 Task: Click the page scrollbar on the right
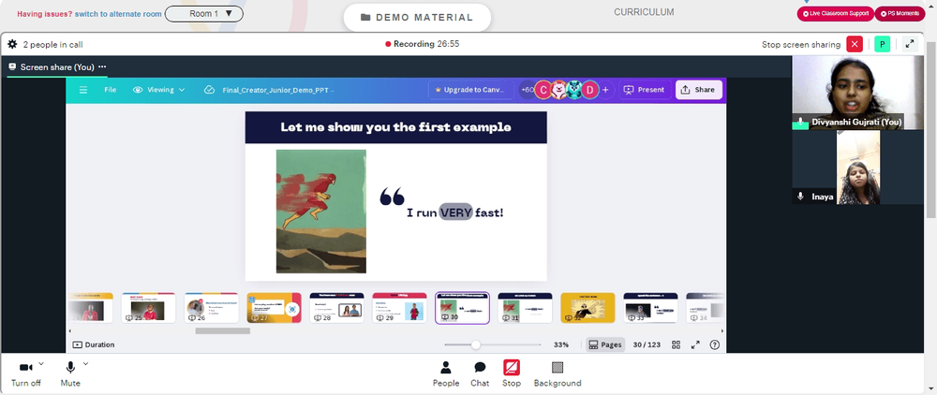930,131
